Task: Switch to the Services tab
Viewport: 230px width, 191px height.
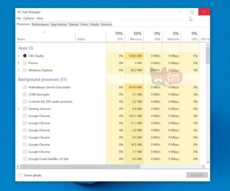Action: 106,24
